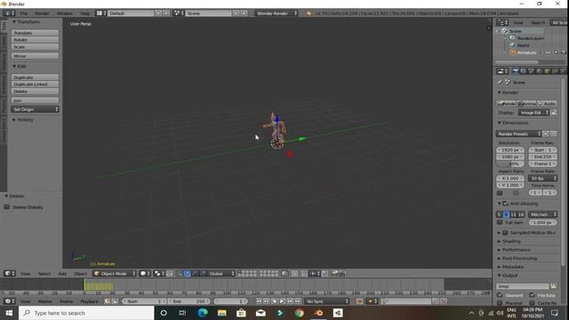Image resolution: width=569 pixels, height=320 pixels.
Task: Click the Mirror button
Action: click(x=35, y=56)
